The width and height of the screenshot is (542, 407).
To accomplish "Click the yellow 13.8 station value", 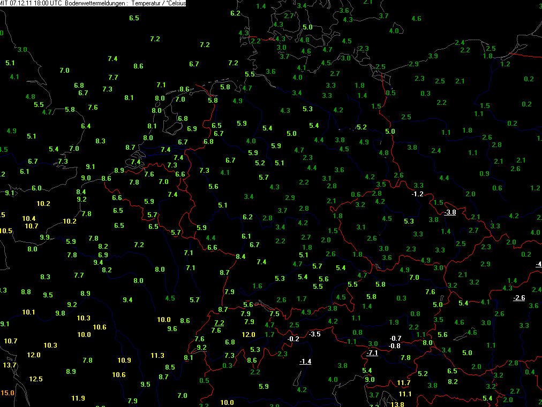I will tap(397, 404).
